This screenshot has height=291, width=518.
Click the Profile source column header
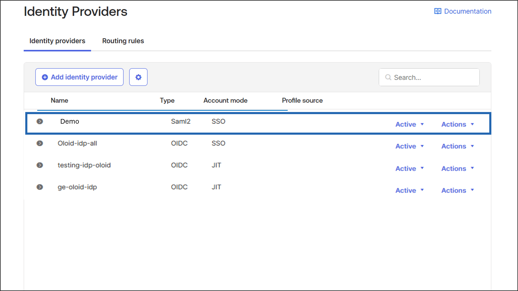[302, 100]
